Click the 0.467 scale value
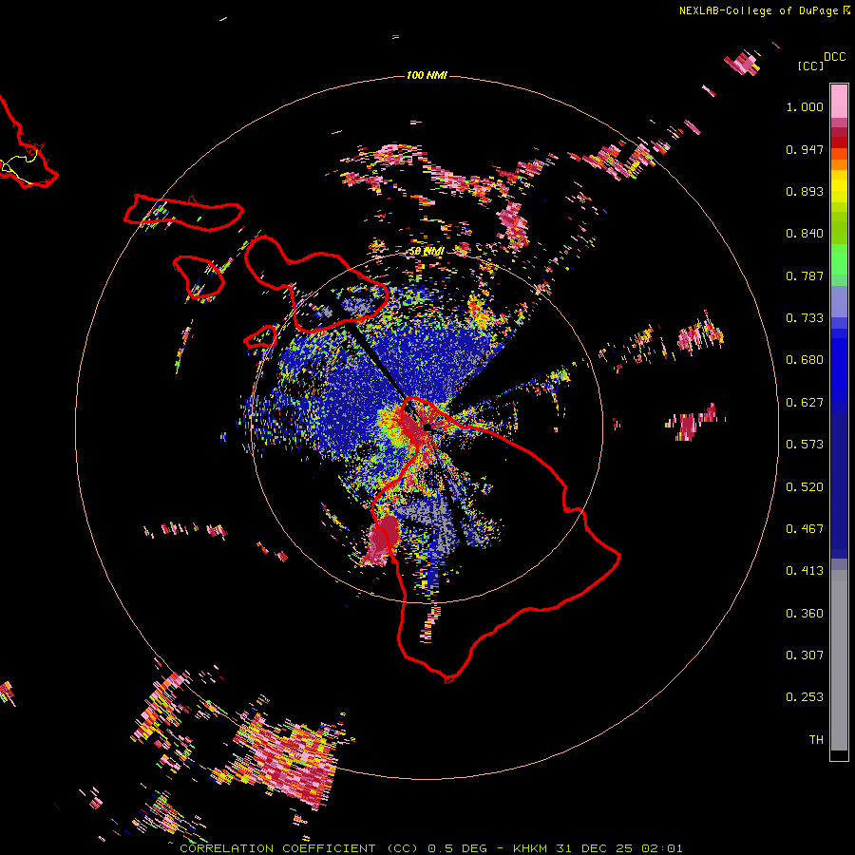This screenshot has height=855, width=855. click(805, 529)
